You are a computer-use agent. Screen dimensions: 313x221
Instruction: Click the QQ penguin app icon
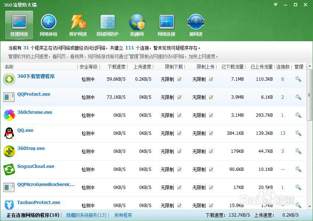coord(9,133)
